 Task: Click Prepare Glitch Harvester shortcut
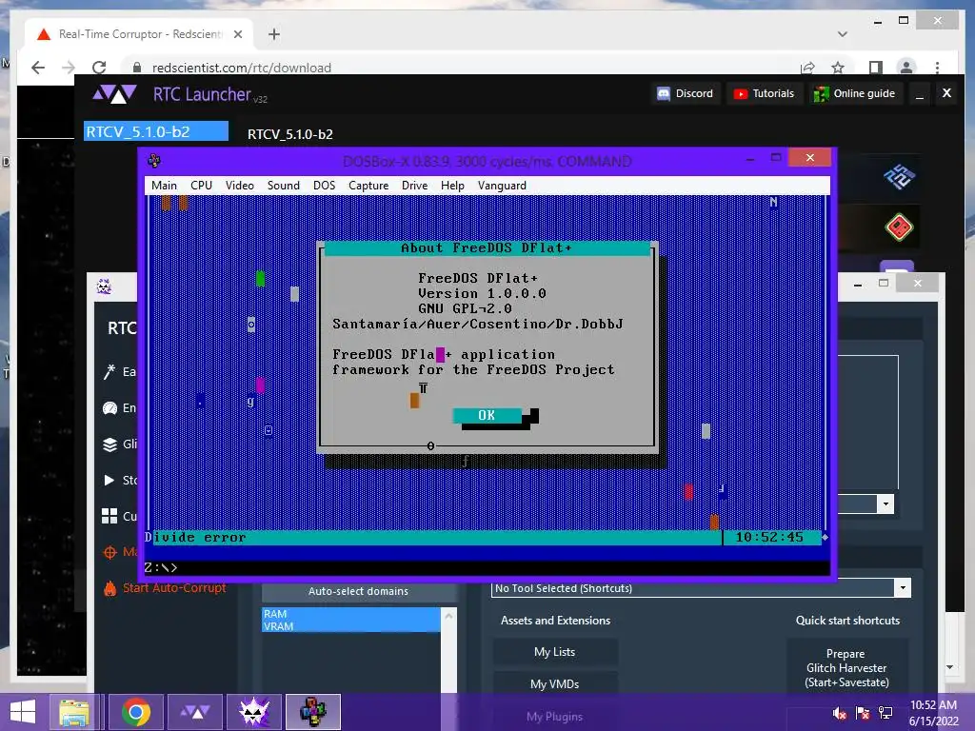846,668
